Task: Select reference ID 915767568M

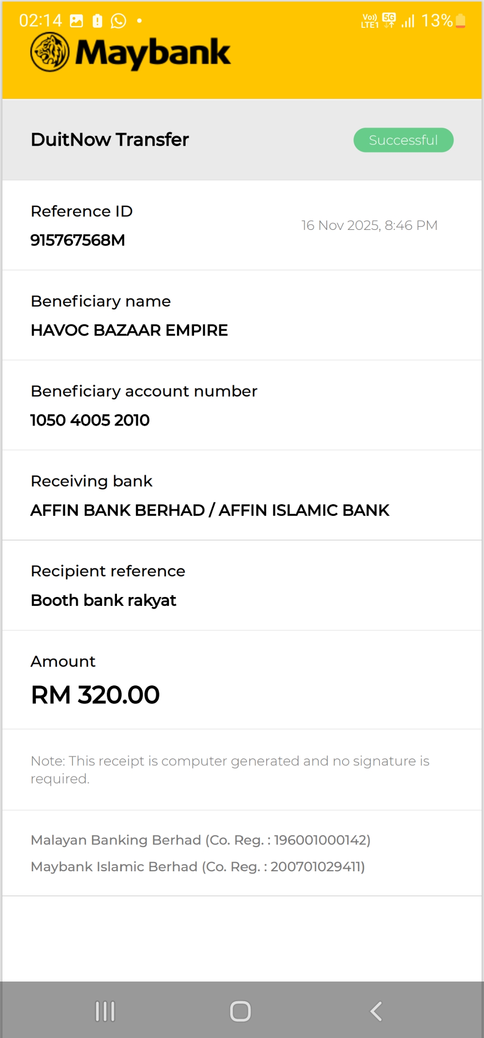Action: [x=78, y=240]
